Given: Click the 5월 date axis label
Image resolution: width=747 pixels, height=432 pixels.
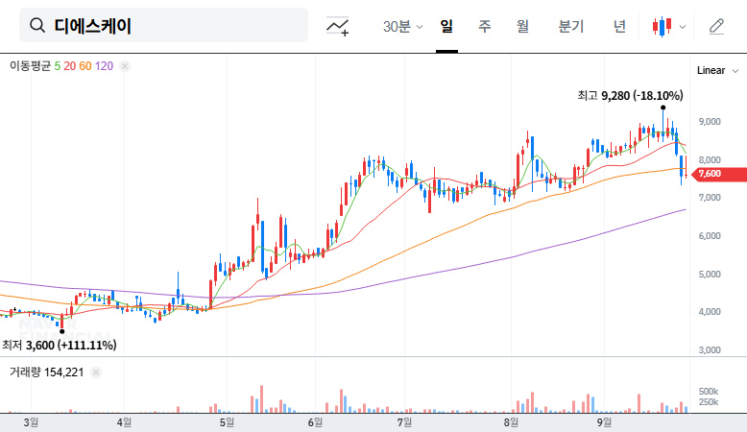Looking at the screenshot, I should click(x=228, y=422).
